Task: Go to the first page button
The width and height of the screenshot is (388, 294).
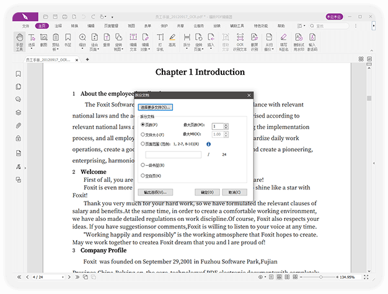Action: (19, 277)
